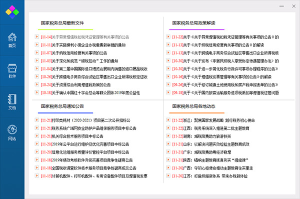300x199 pixels.
Task: Click arrow icon beside [11-21] 广东 news item
Action: point(168,152)
